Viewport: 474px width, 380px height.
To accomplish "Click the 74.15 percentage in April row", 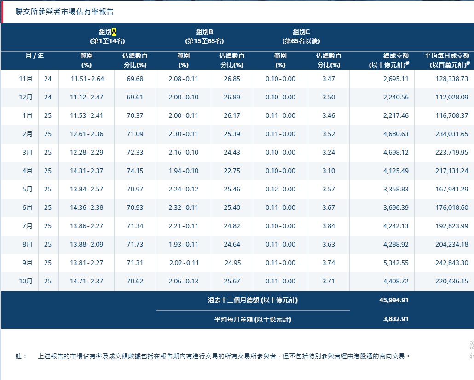I will click(x=135, y=171).
